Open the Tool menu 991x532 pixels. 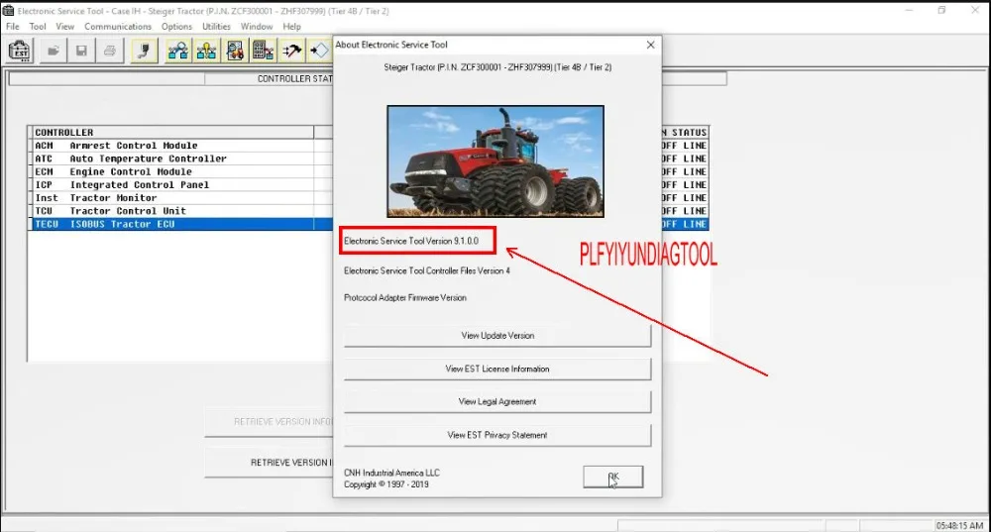[x=38, y=27]
